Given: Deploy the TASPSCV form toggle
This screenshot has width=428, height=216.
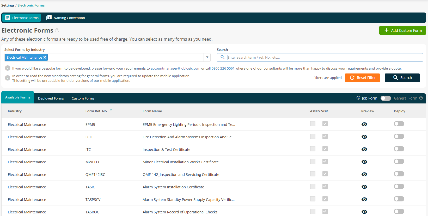Looking at the screenshot, I should coord(399,199).
